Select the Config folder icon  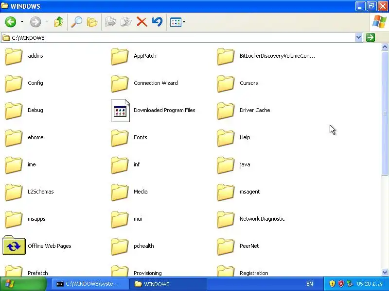pyautogui.click(x=14, y=83)
